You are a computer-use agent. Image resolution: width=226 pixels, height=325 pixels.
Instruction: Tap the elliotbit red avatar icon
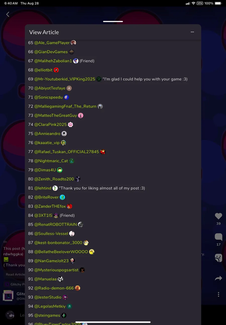56,70
